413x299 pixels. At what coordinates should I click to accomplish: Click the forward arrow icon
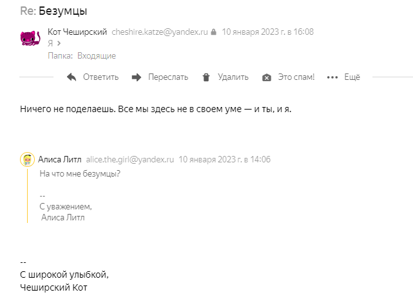tap(136, 77)
